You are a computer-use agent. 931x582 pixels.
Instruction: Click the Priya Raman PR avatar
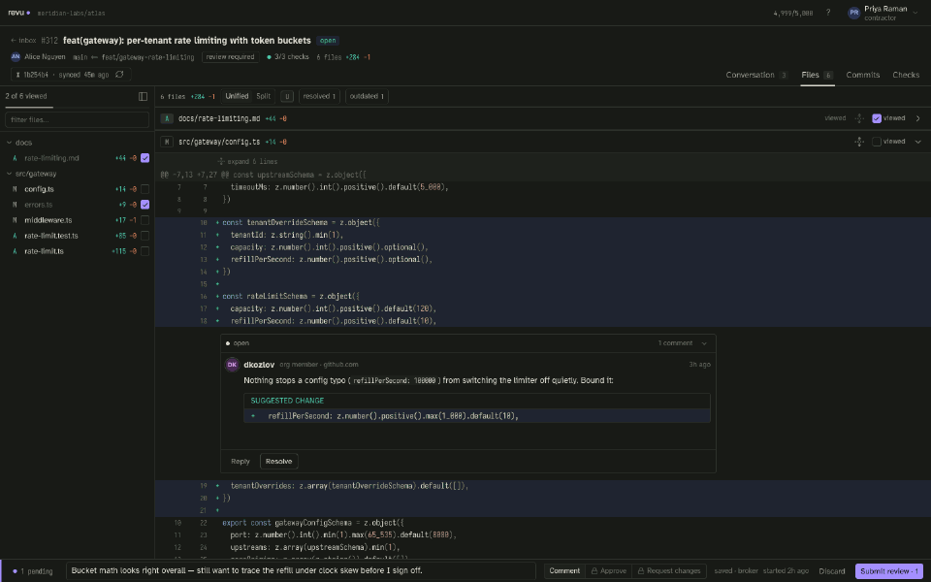tap(853, 13)
